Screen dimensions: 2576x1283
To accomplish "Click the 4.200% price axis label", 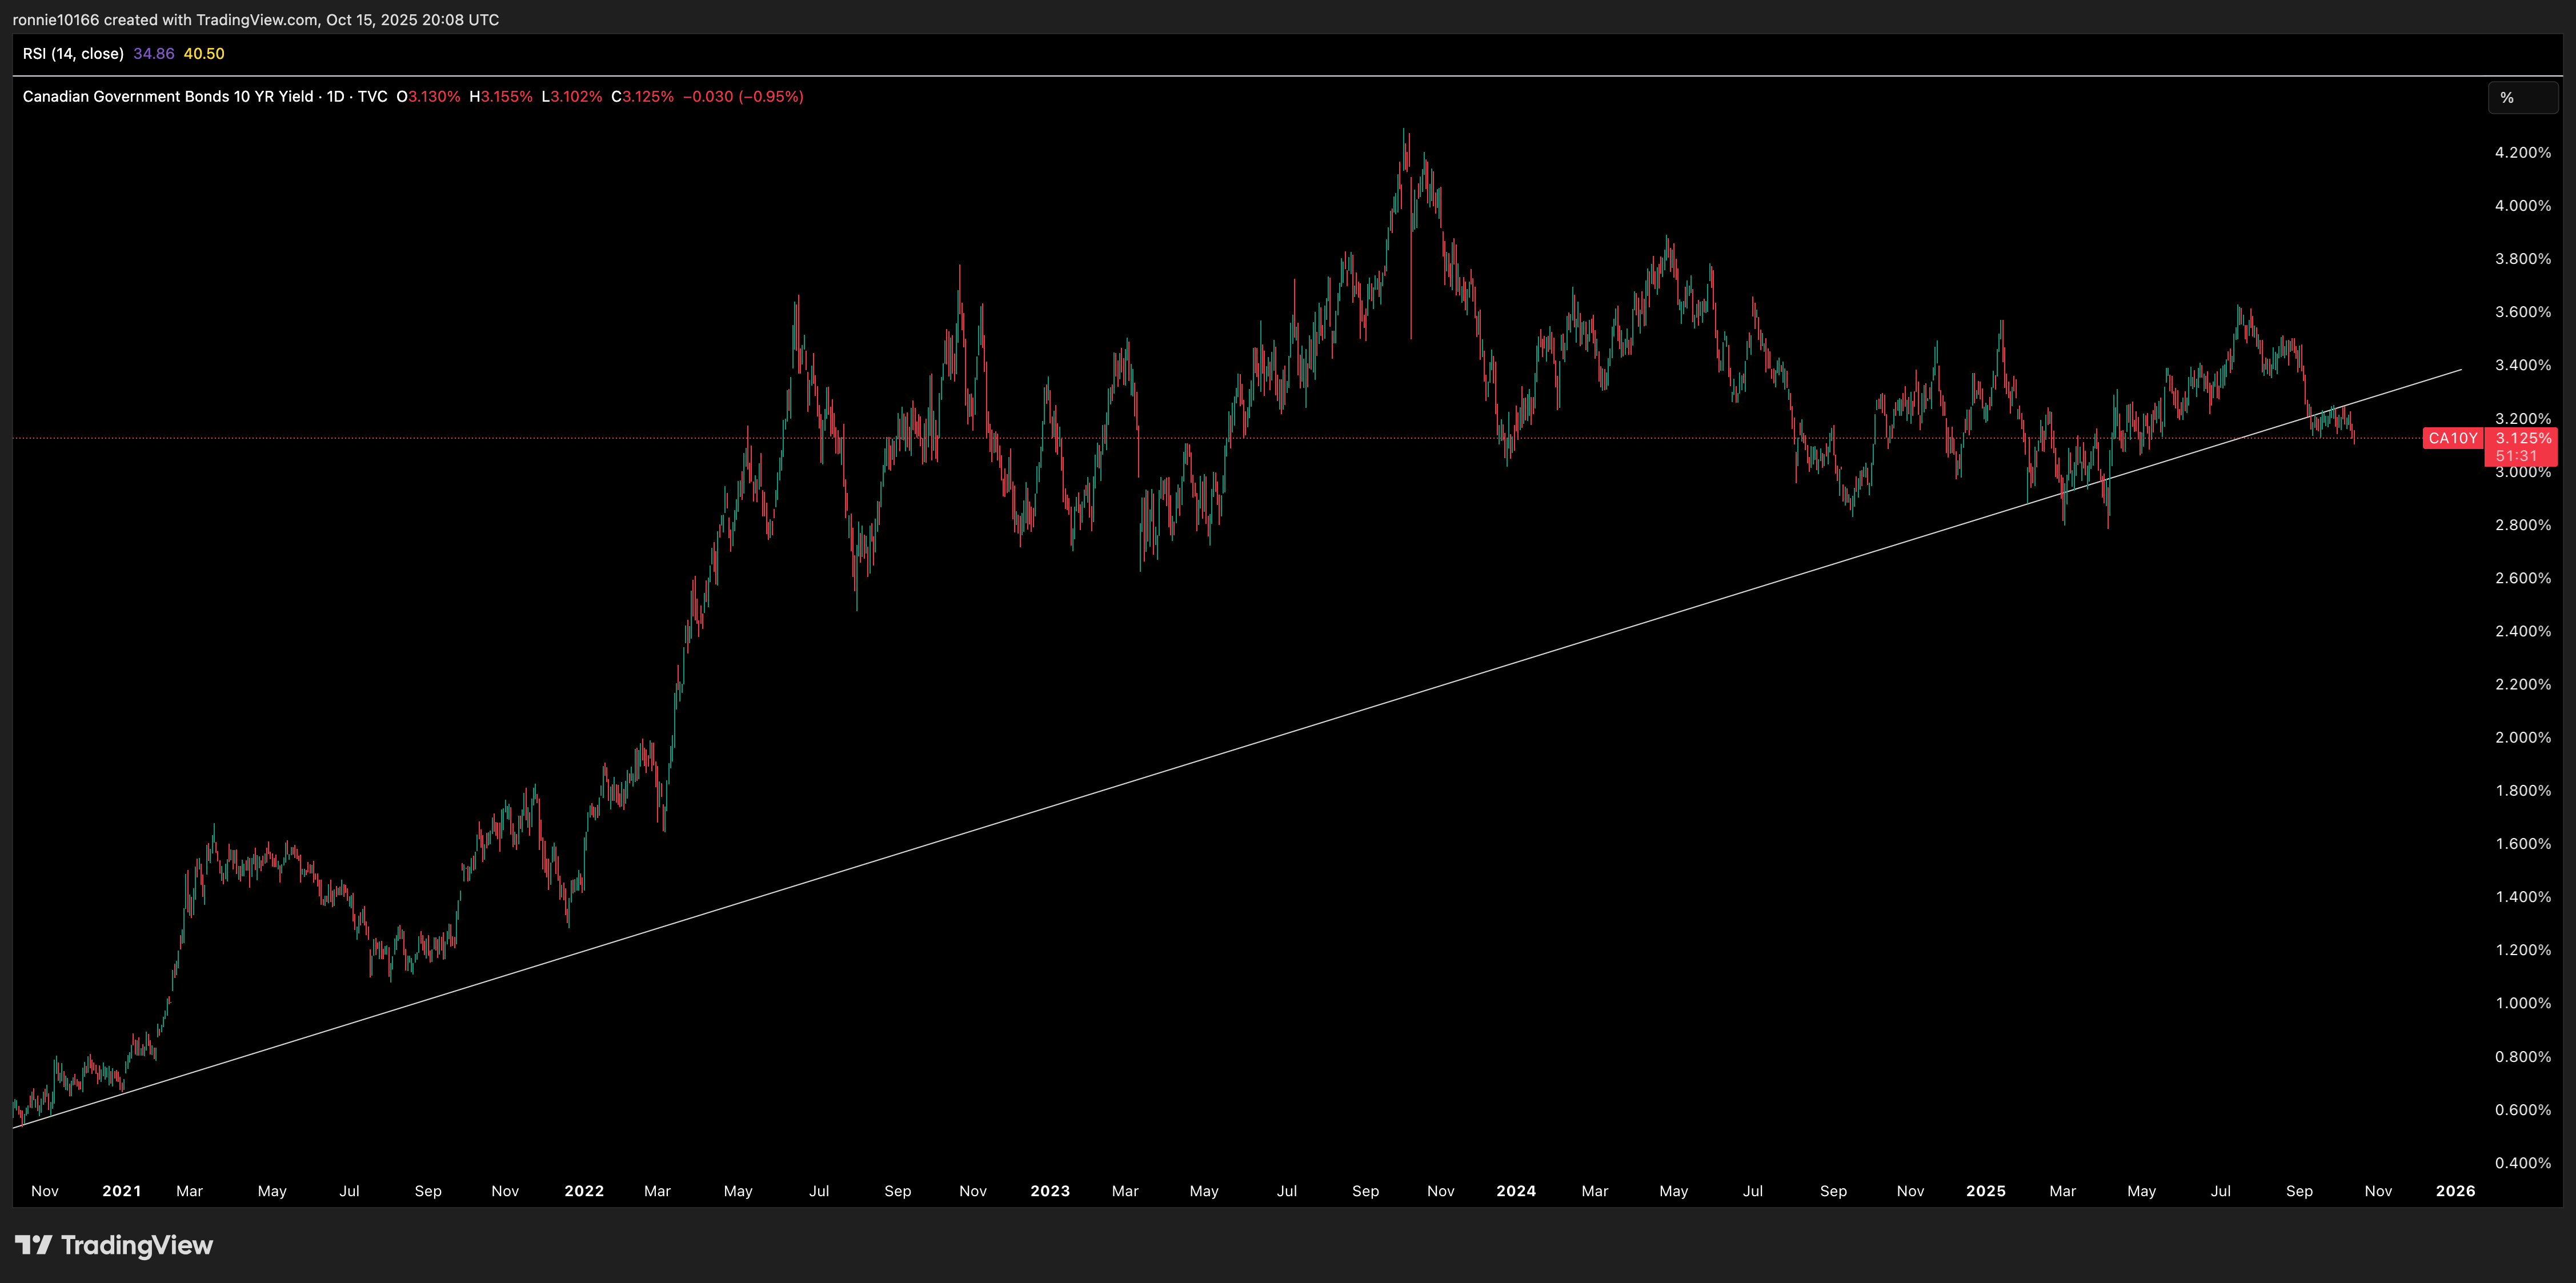I will (x=2522, y=153).
